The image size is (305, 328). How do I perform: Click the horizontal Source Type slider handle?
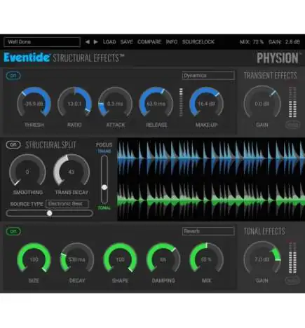click(49, 213)
